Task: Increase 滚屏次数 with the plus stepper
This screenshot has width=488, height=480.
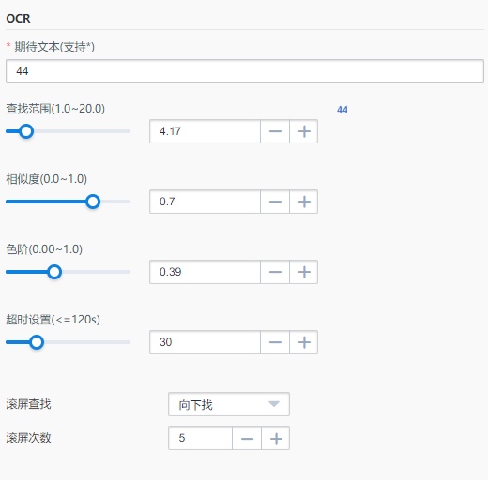Action: pyautogui.click(x=276, y=438)
